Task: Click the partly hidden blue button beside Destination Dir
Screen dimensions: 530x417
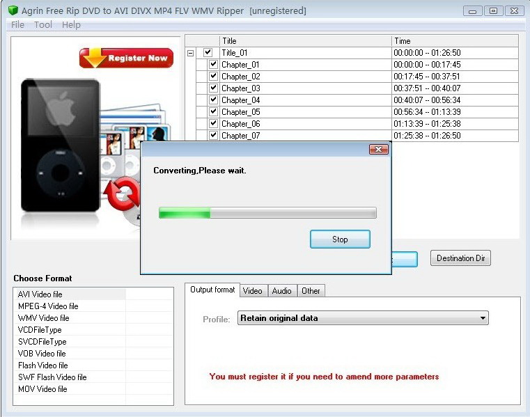Action: [405, 259]
